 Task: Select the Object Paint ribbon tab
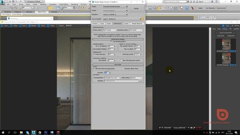[42, 12]
